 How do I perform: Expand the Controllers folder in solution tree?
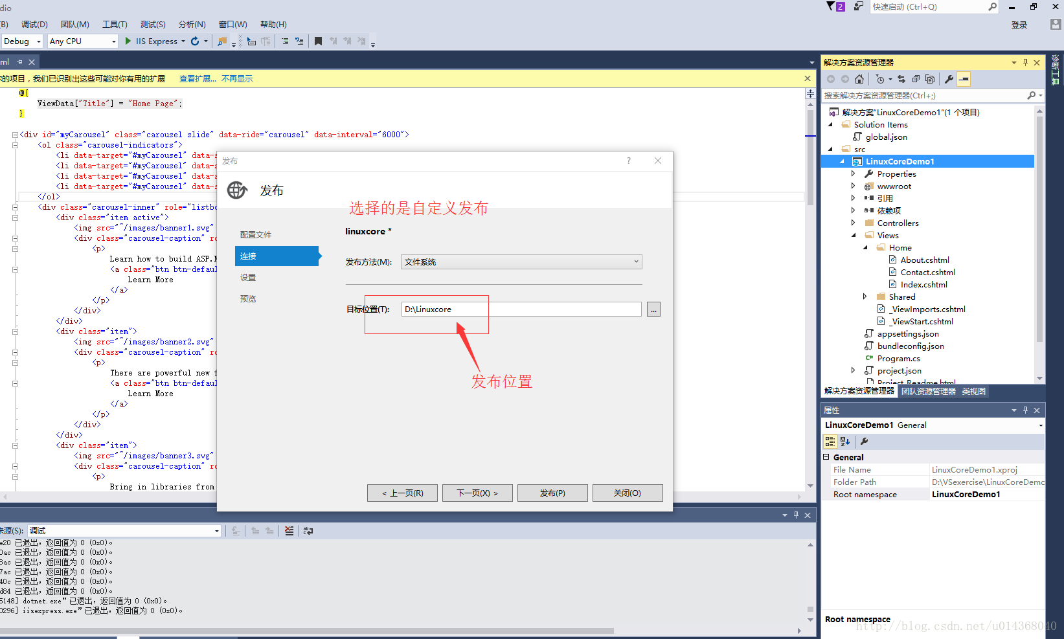853,223
